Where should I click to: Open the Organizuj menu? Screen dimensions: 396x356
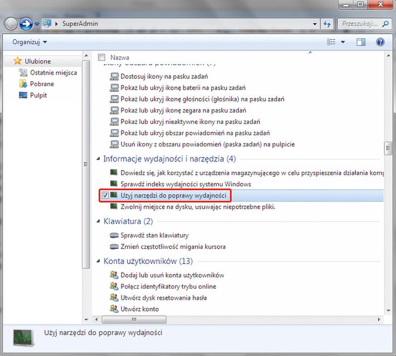point(30,42)
